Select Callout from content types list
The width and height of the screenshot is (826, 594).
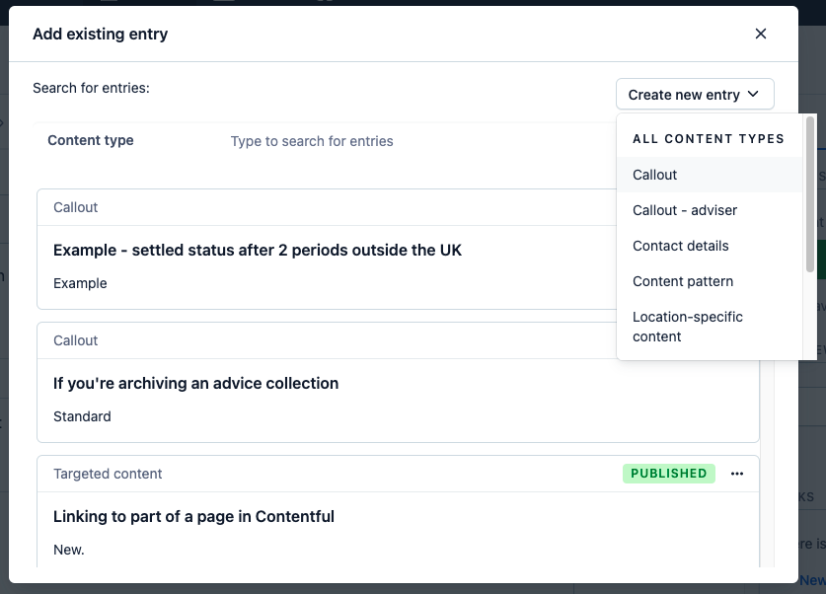coord(655,175)
